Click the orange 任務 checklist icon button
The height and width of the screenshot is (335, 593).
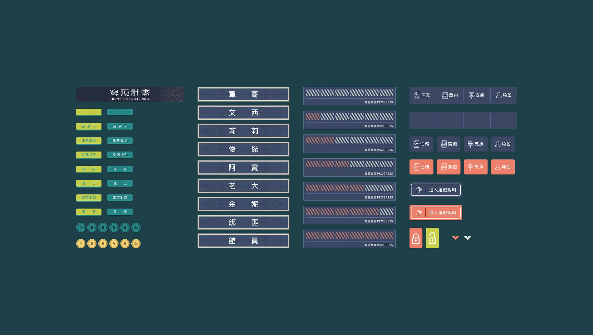421,167
